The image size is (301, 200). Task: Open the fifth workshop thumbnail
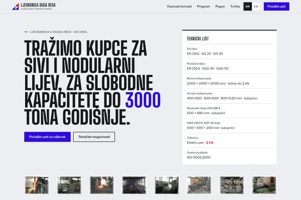tap(167, 185)
